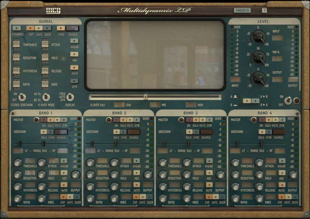Image resolution: width=310 pixels, height=219 pixels.
Task: Solo Band 2
Action: [123, 120]
